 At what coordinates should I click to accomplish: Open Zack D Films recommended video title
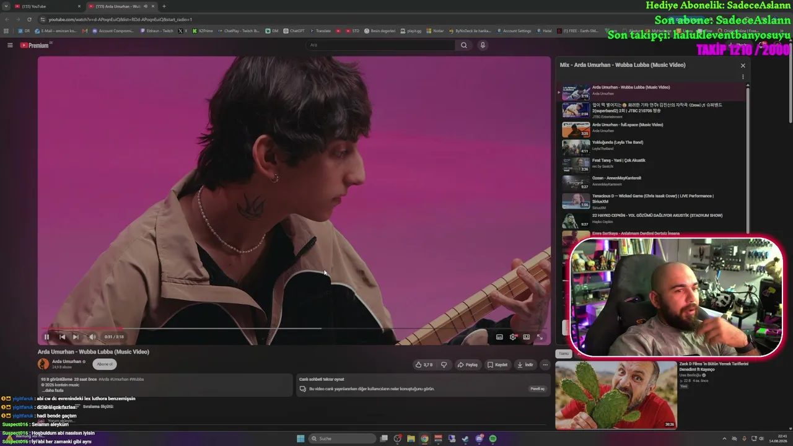point(714,367)
